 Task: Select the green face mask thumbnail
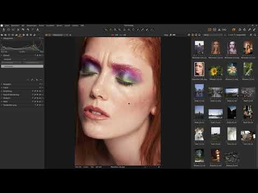[x=199, y=155]
